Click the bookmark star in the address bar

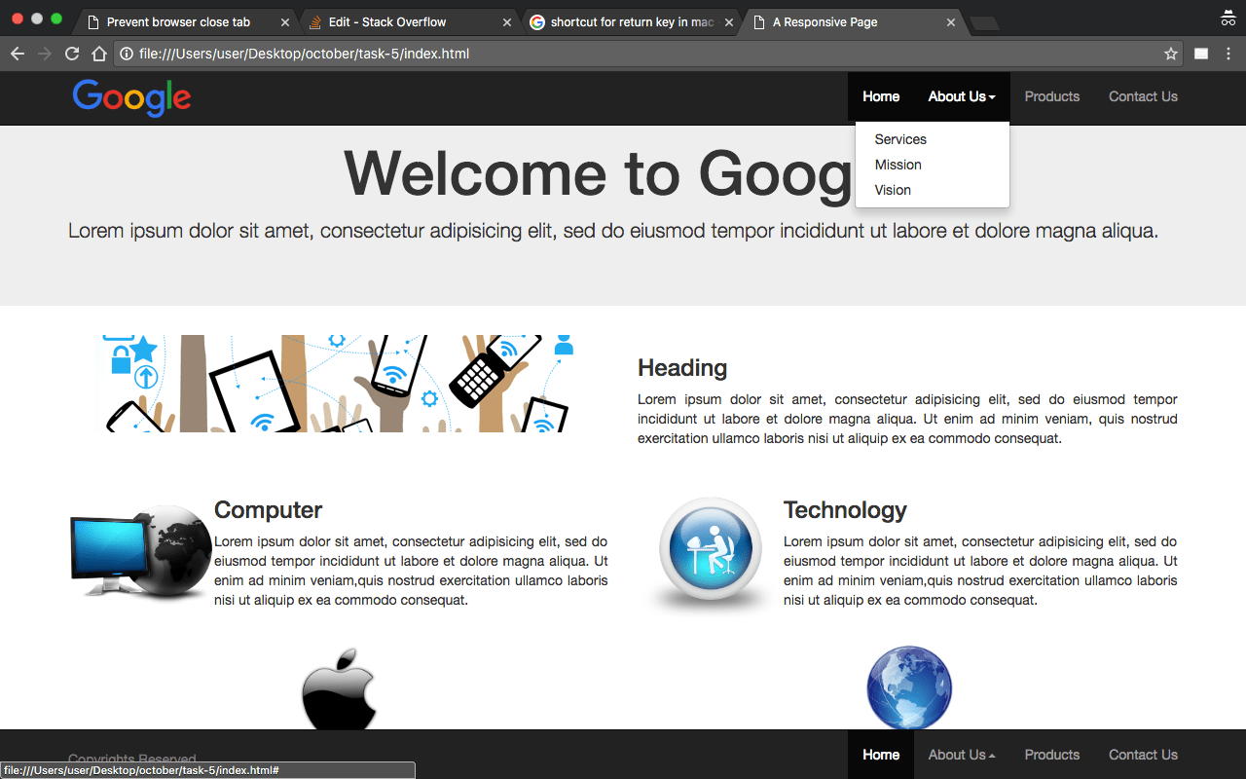click(1170, 54)
